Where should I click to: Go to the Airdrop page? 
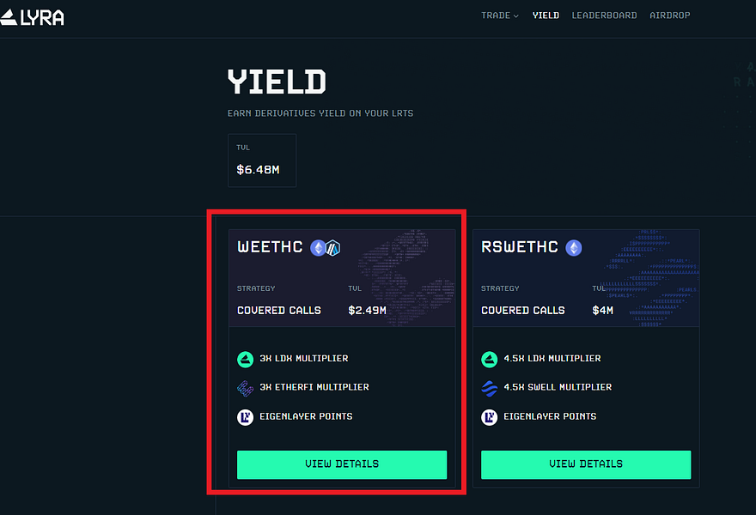[670, 15]
